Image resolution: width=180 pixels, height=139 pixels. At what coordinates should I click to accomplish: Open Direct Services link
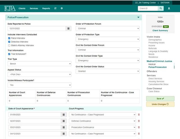155,79
